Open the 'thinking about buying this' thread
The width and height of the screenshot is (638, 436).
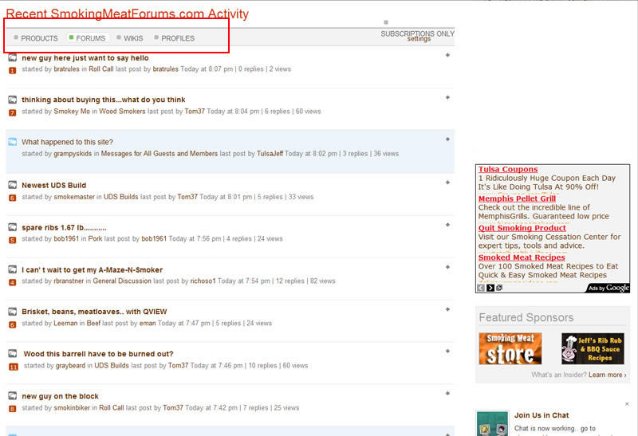coord(104,100)
